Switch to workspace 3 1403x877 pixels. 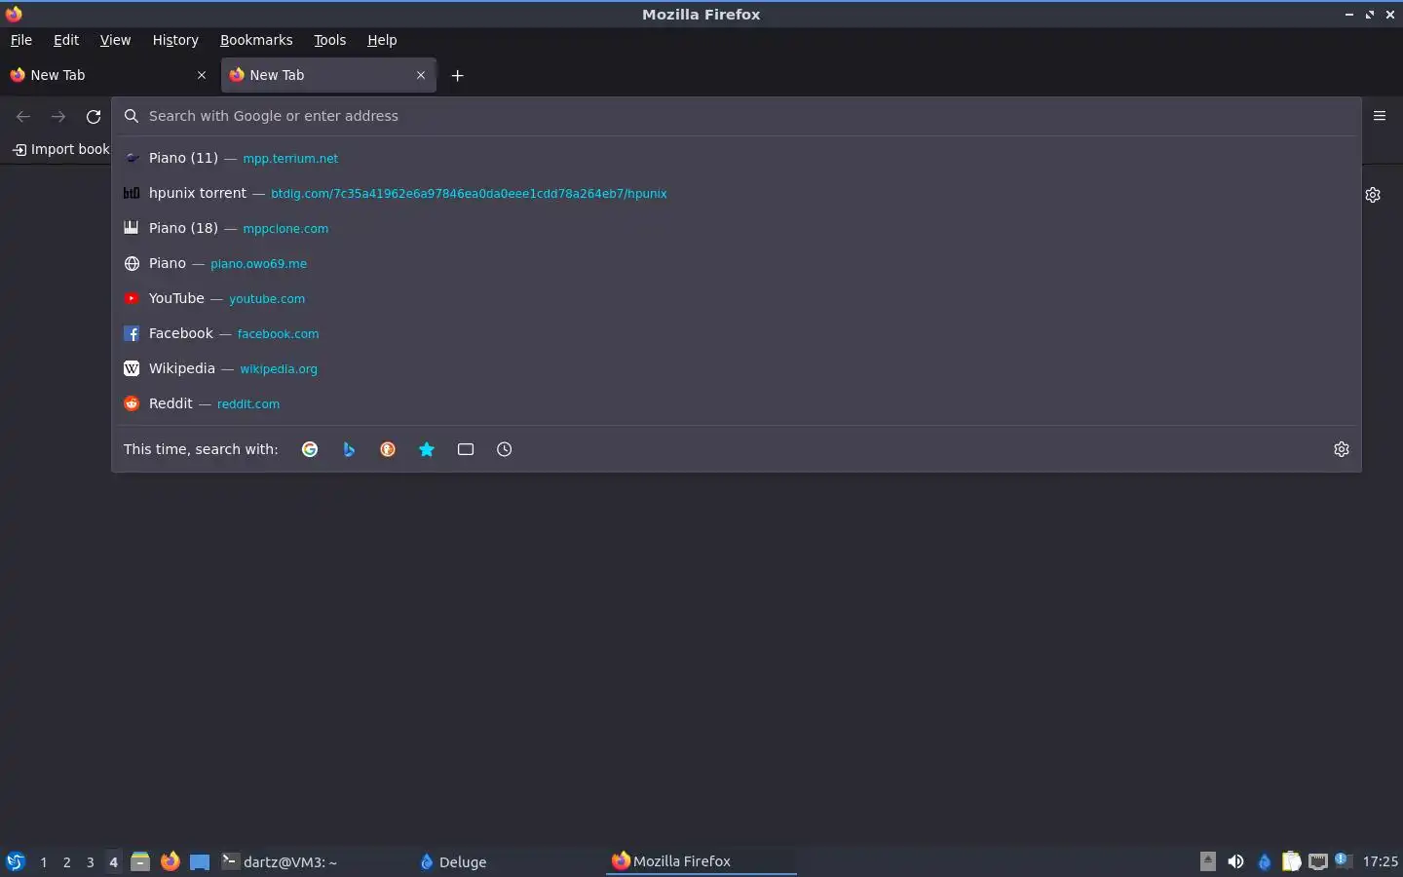pyautogui.click(x=91, y=862)
